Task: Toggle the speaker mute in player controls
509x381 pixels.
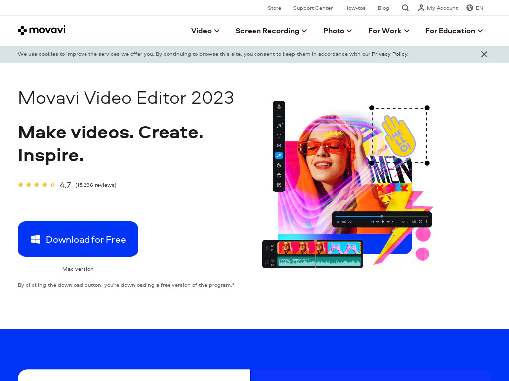Action: pyautogui.click(x=414, y=221)
